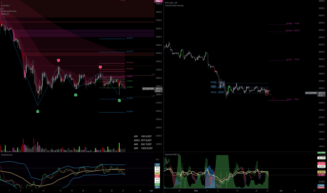Screen dimensions: 327x193
Task: Click the H4 31767.8 level label
Action: point(130,62)
